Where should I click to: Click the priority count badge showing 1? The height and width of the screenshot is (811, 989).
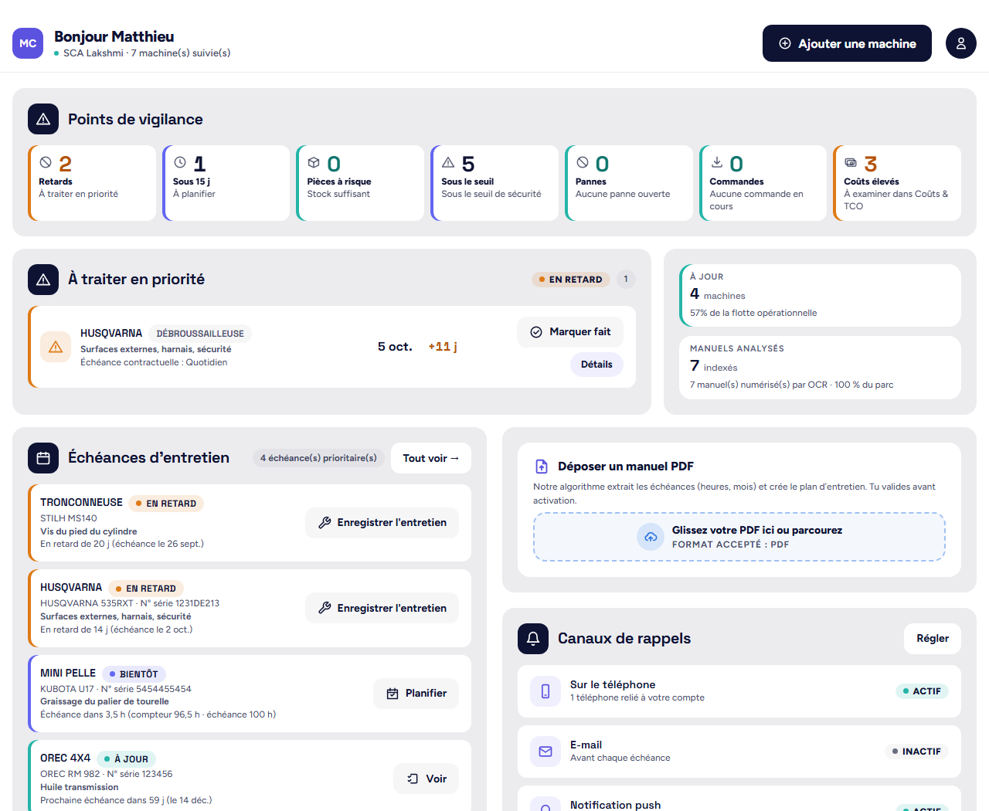coord(626,280)
